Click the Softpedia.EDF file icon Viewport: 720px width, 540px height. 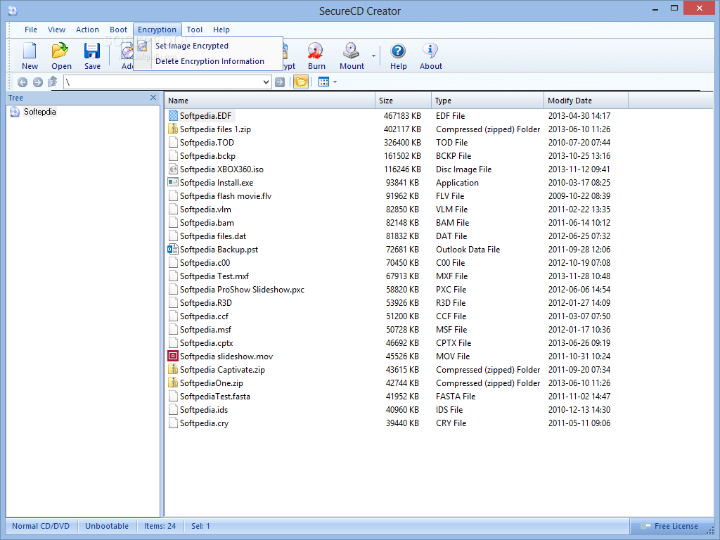point(173,116)
